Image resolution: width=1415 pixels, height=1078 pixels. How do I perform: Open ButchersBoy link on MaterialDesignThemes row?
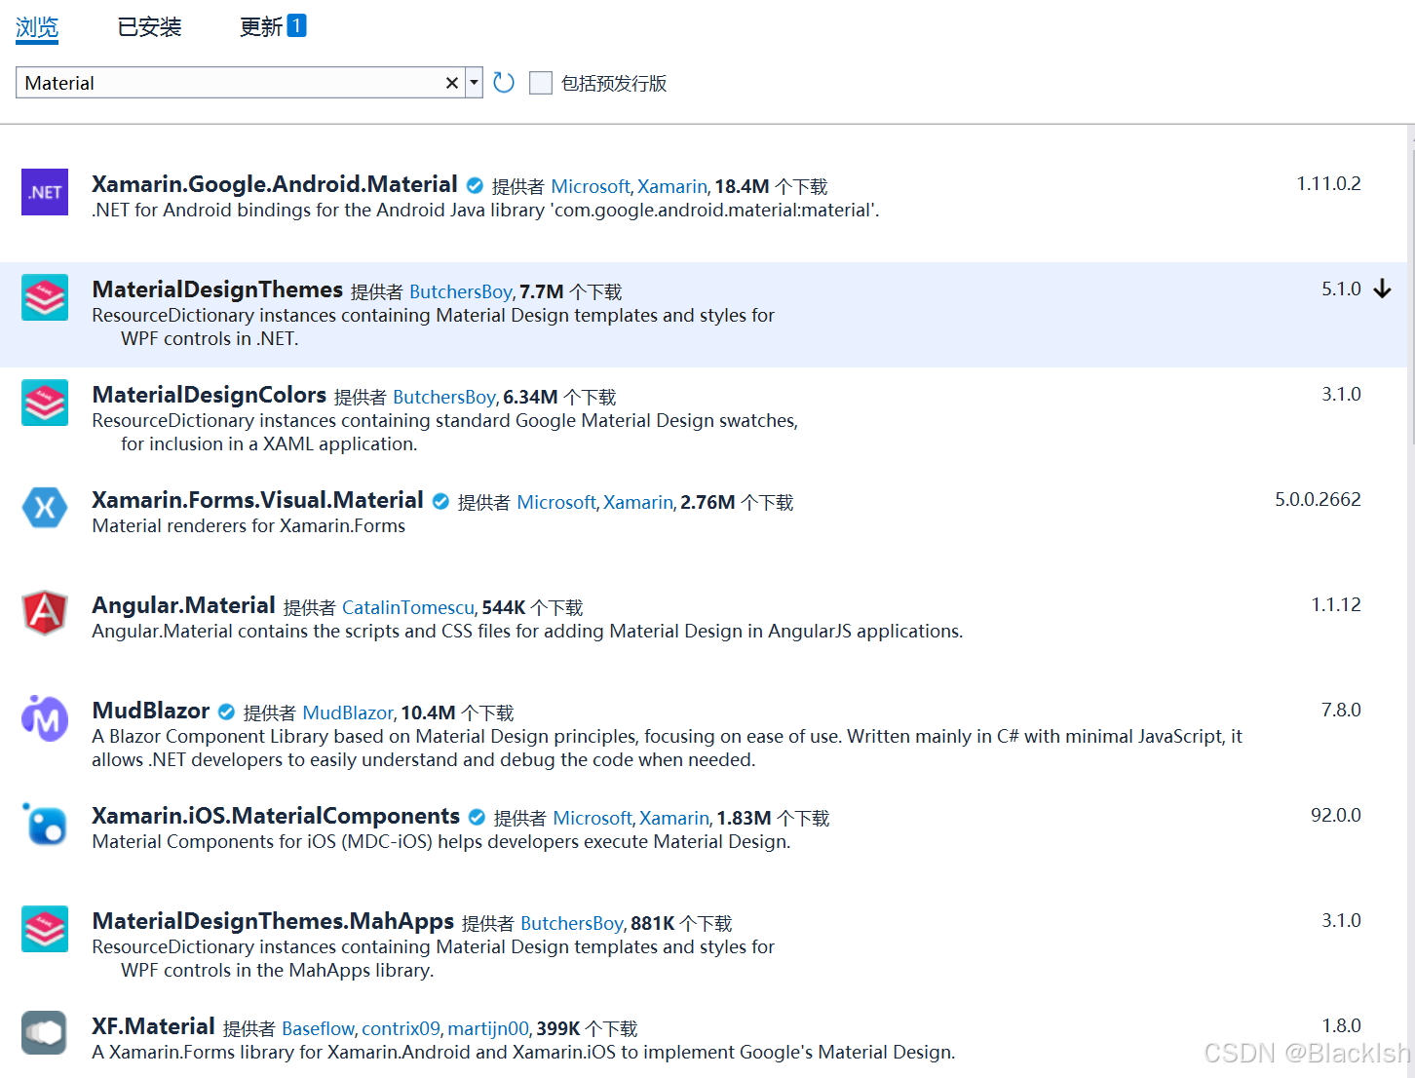(x=460, y=291)
